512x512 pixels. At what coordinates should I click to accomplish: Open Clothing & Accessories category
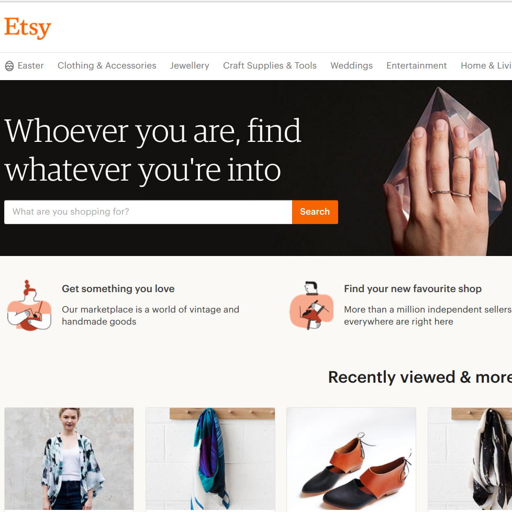tap(107, 65)
